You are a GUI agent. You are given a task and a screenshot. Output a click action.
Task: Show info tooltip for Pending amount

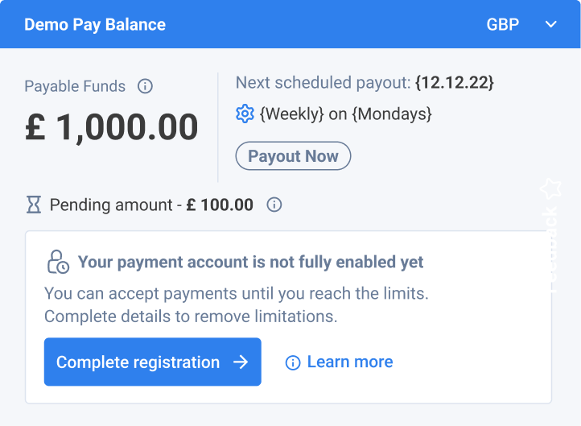274,205
